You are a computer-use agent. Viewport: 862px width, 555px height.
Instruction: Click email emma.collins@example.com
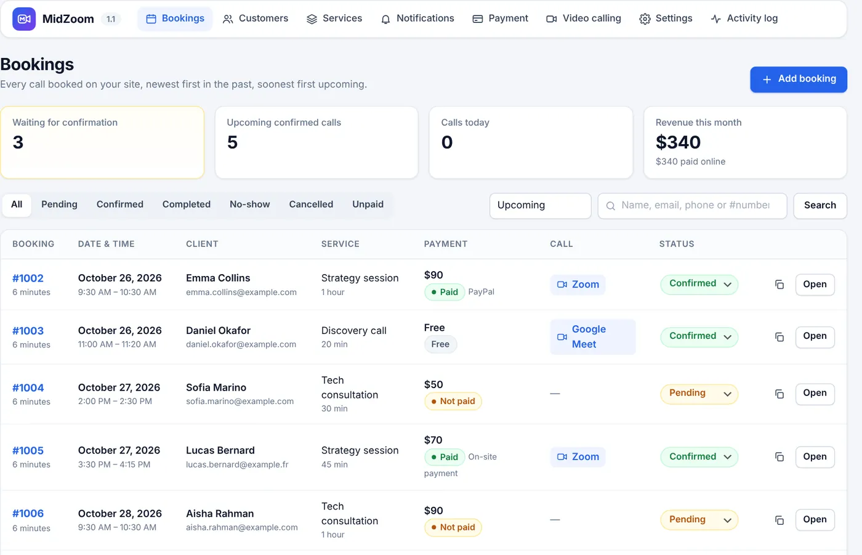tap(241, 293)
